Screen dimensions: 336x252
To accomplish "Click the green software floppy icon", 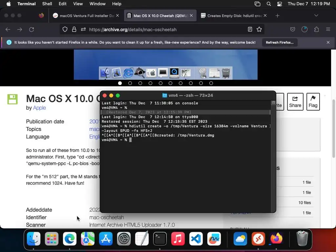I will [12, 99].
